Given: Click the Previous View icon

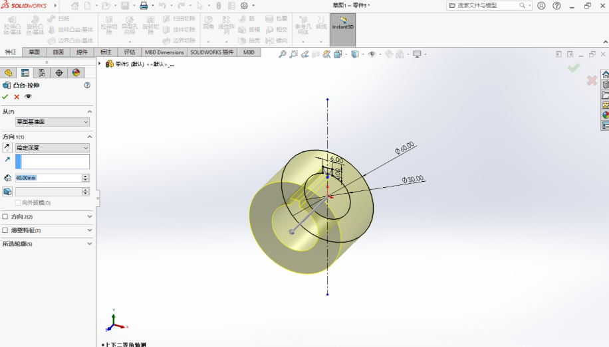Looking at the screenshot, I should (305, 54).
